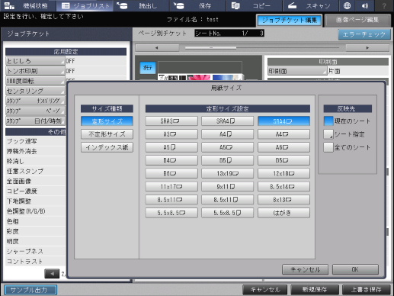This screenshot has width=394, height=296.
Task: Choose A5 portrait paper size
Action: click(x=171, y=147)
